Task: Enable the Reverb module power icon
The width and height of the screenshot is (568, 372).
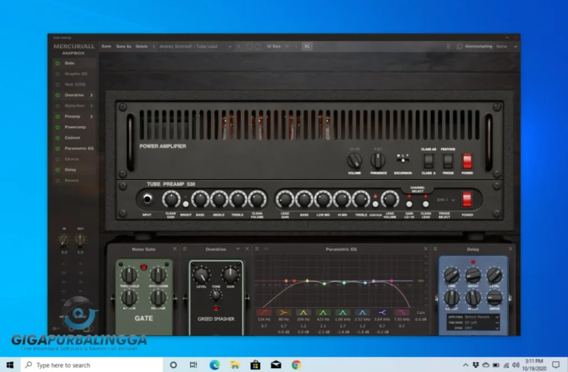Action: click(x=57, y=180)
